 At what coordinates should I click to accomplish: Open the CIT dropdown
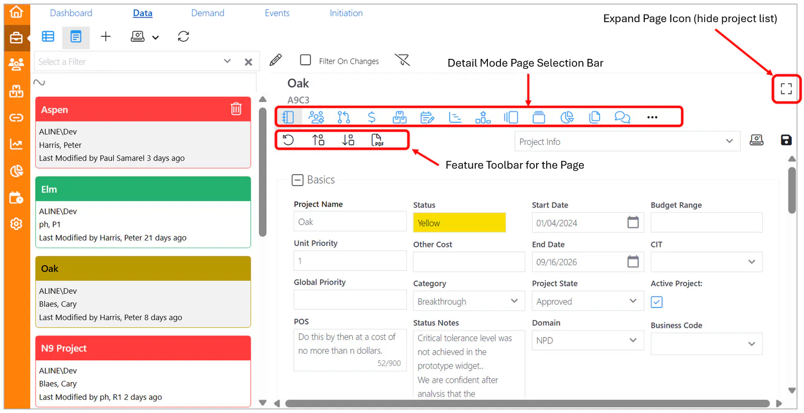point(707,262)
